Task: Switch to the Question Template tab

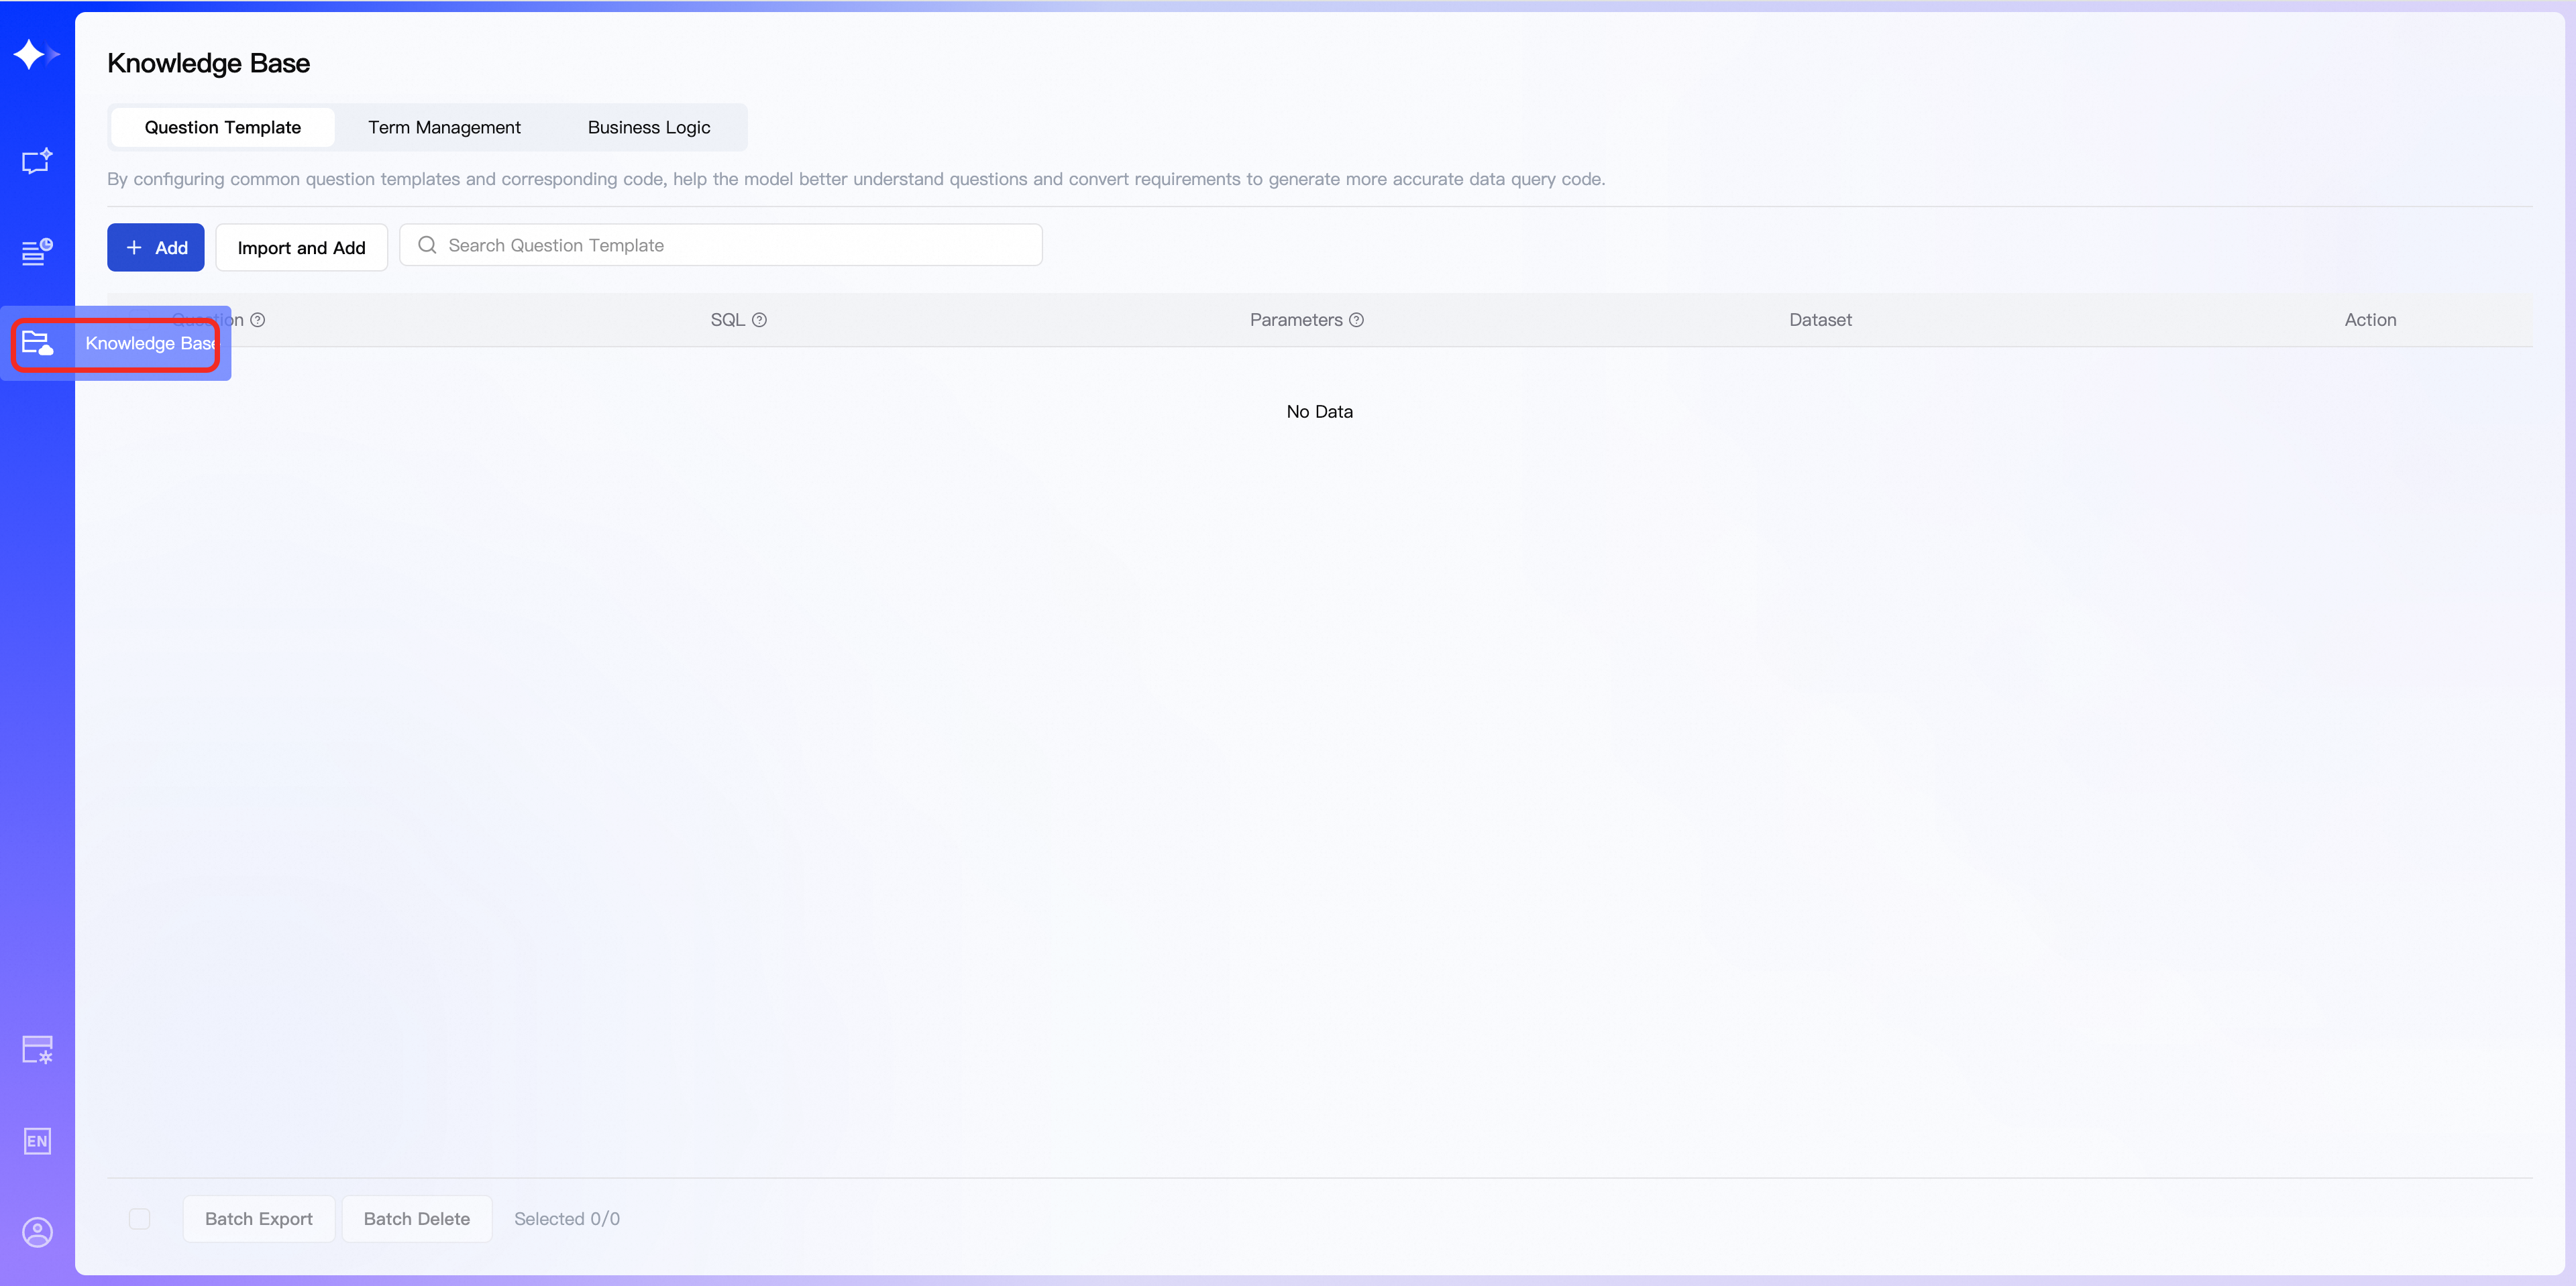Action: pyautogui.click(x=223, y=127)
